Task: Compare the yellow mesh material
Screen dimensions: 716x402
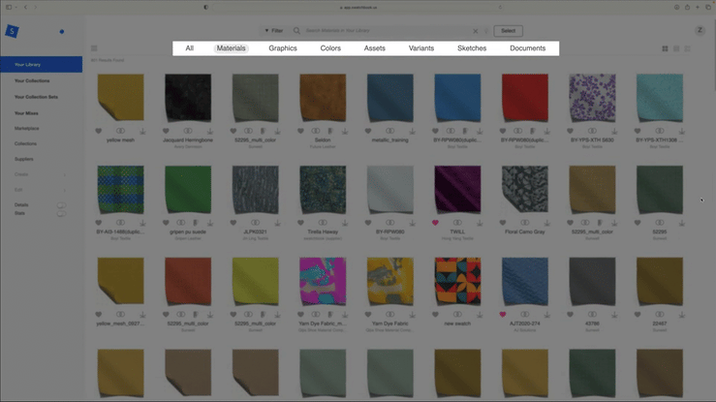Action: point(120,131)
